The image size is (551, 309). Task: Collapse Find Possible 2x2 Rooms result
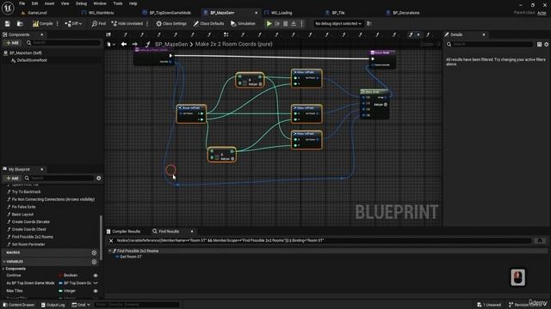[110, 251]
